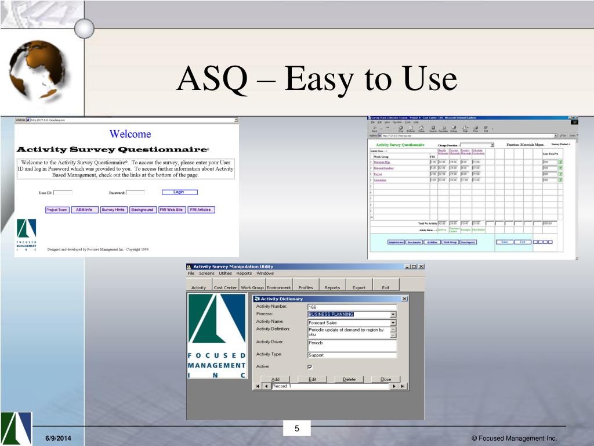Open History icon in browser toolbar
The image size is (594, 446).
click(x=454, y=128)
